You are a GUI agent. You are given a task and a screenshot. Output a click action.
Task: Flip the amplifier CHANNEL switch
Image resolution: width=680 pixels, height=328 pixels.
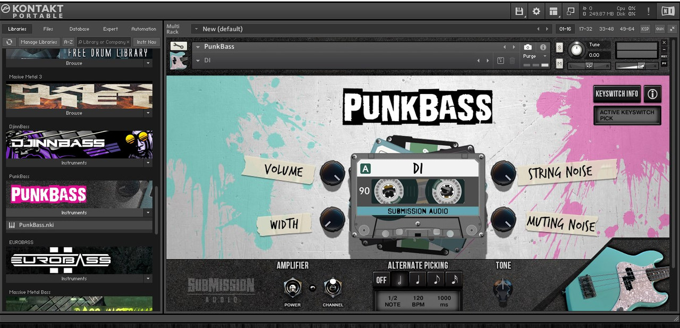coord(333,288)
